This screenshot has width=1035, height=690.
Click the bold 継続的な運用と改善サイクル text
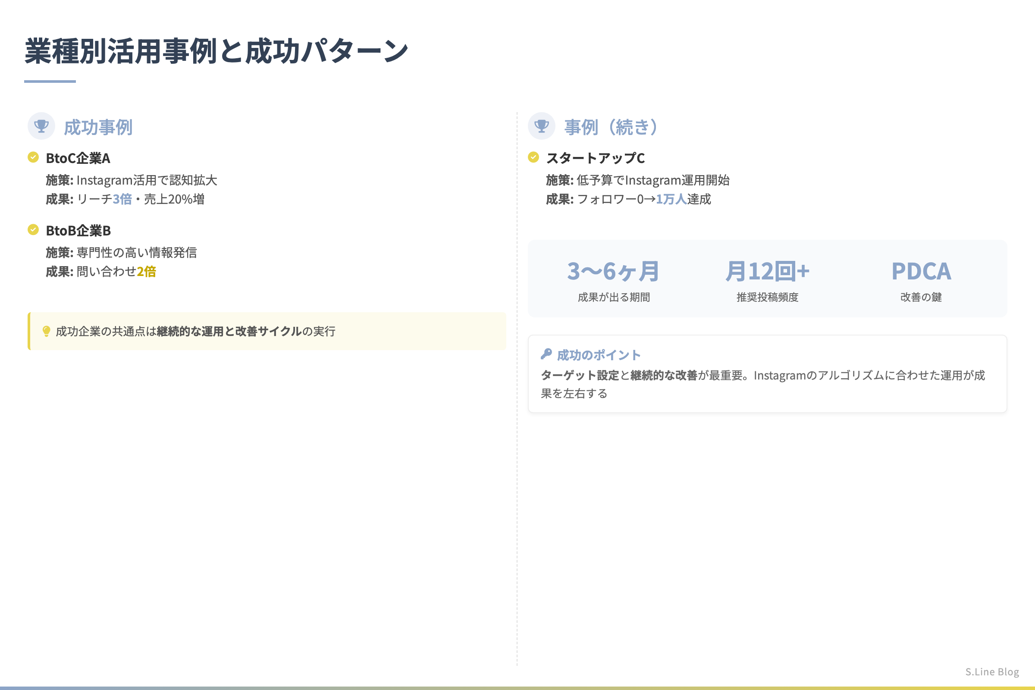tap(229, 331)
